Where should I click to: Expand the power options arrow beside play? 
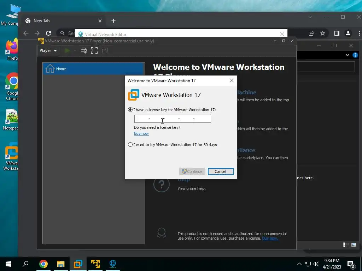[75, 50]
